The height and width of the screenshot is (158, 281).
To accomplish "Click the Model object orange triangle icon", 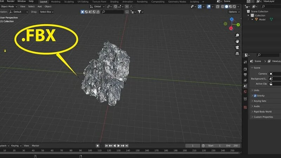I will [256, 19].
